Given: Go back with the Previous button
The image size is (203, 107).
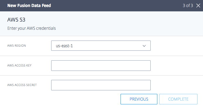Looking at the screenshot, I should point(139,99).
